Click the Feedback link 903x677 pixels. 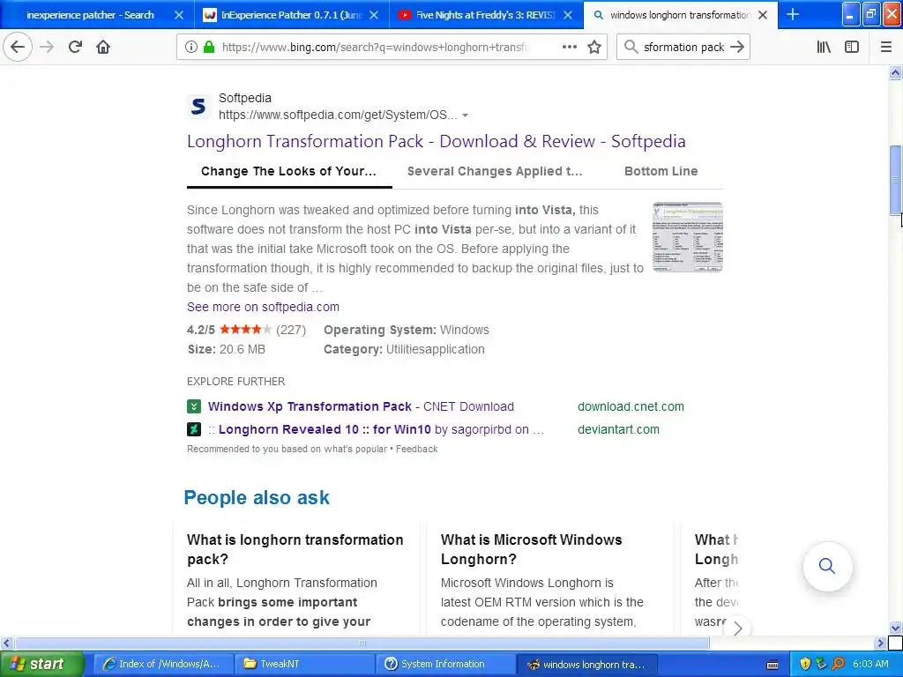pyautogui.click(x=416, y=449)
